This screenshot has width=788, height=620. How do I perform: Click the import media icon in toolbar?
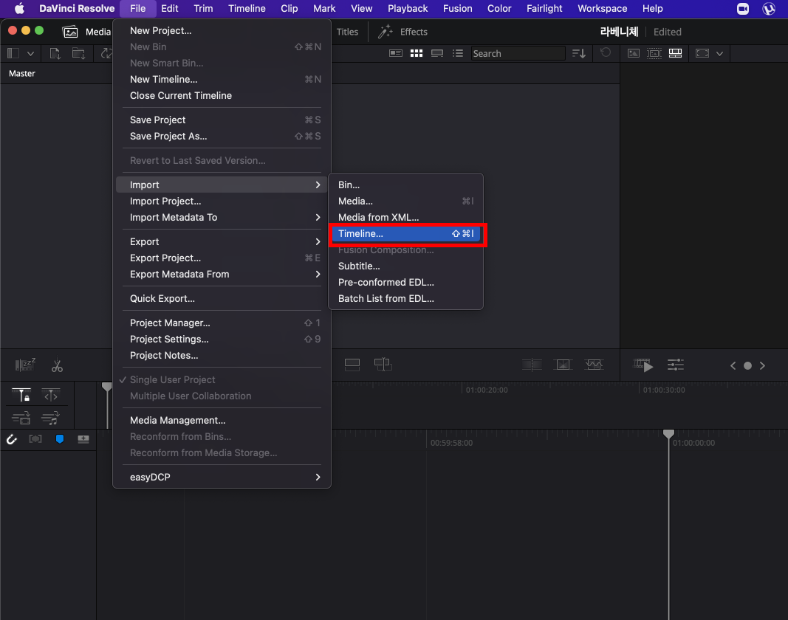point(55,53)
